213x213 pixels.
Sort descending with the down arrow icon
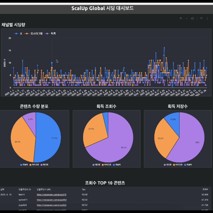point(187,18)
